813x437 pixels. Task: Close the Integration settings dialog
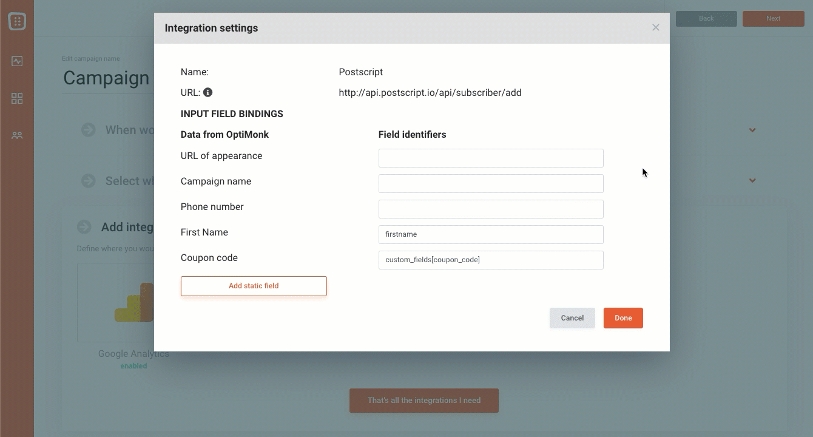655,27
